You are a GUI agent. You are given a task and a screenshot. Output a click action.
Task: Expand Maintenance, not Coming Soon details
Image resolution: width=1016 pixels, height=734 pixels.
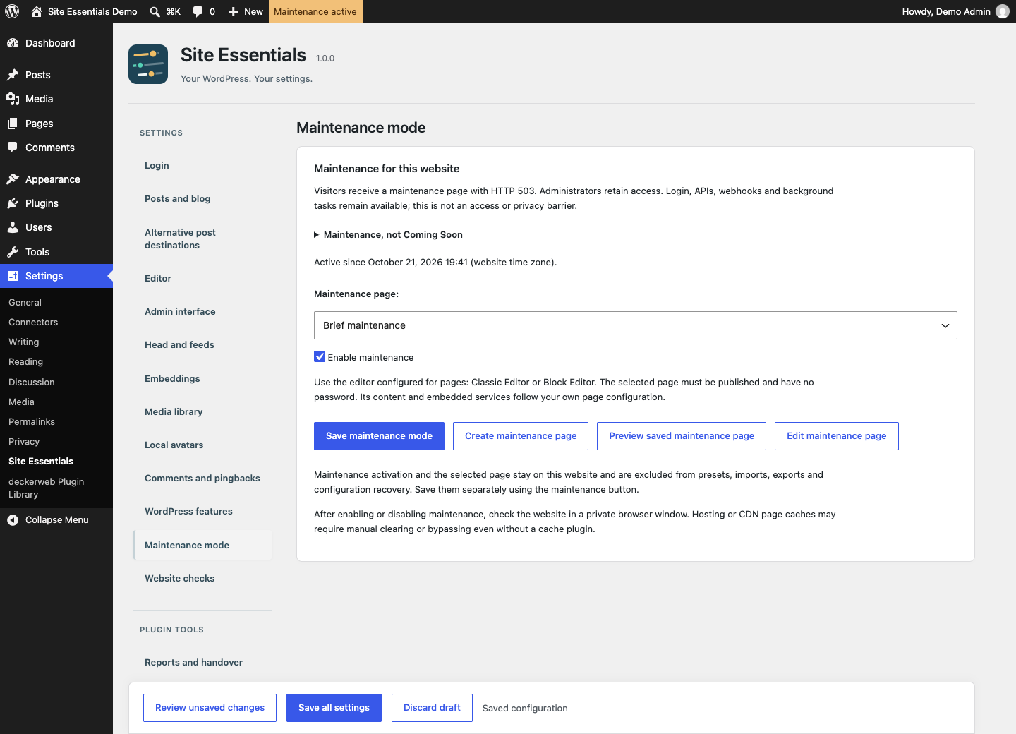tap(388, 235)
